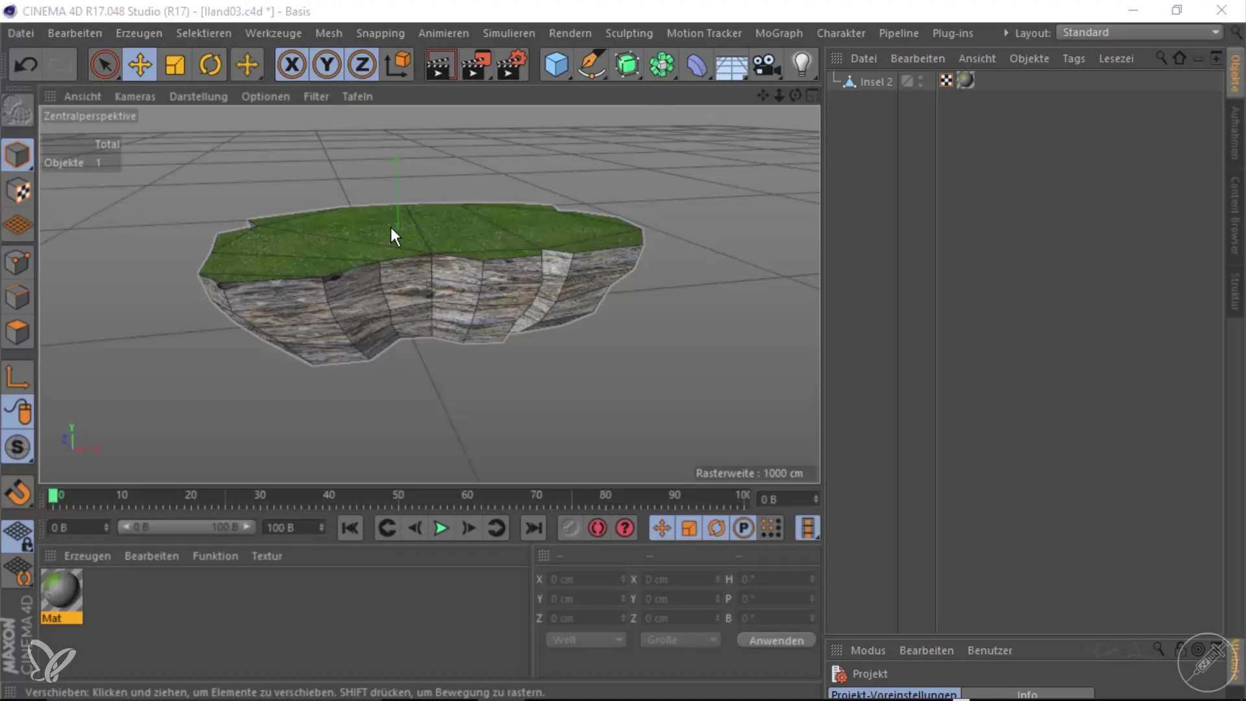Viewport: 1246px width, 701px height.
Task: Toggle coordinate system icon
Action: click(x=398, y=65)
